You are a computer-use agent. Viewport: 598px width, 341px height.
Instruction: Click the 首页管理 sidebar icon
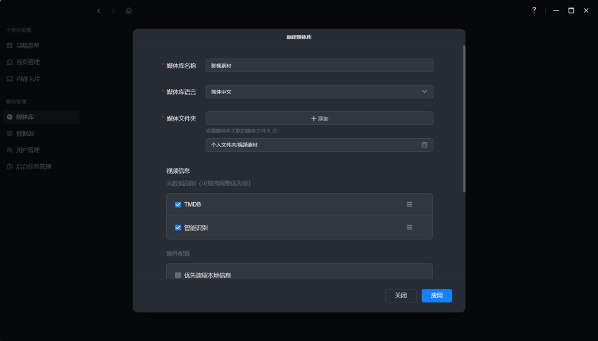point(9,62)
